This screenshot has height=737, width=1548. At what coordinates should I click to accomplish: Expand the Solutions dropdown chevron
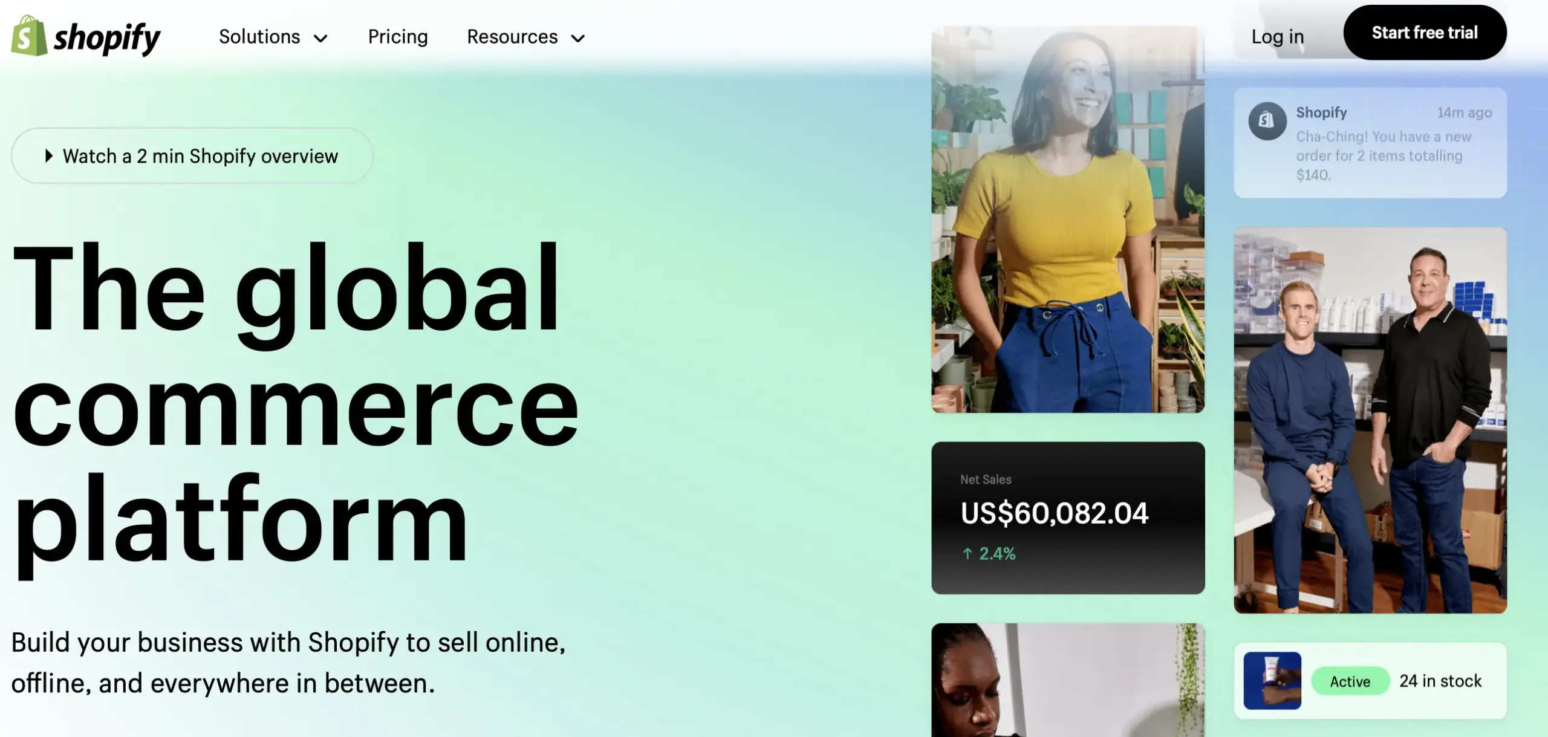tap(320, 39)
